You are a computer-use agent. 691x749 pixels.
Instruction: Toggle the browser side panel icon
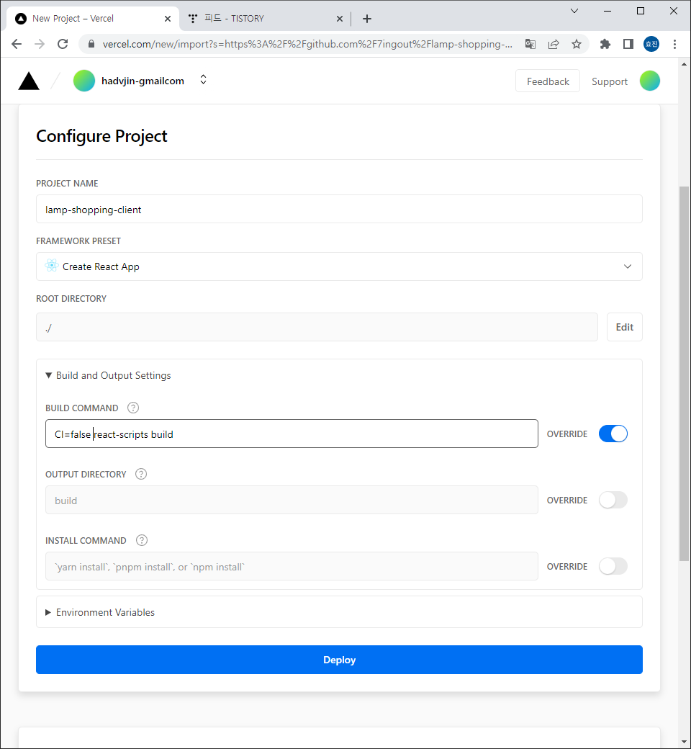pos(628,44)
